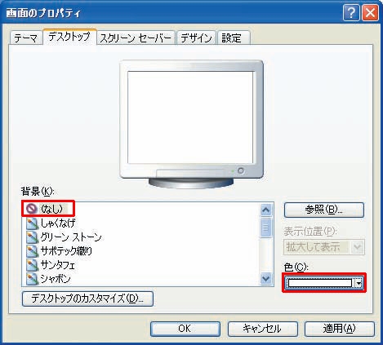Open the 色 color dropdown arrow
Image resolution: width=383 pixels, height=345 pixels.
pos(359,283)
